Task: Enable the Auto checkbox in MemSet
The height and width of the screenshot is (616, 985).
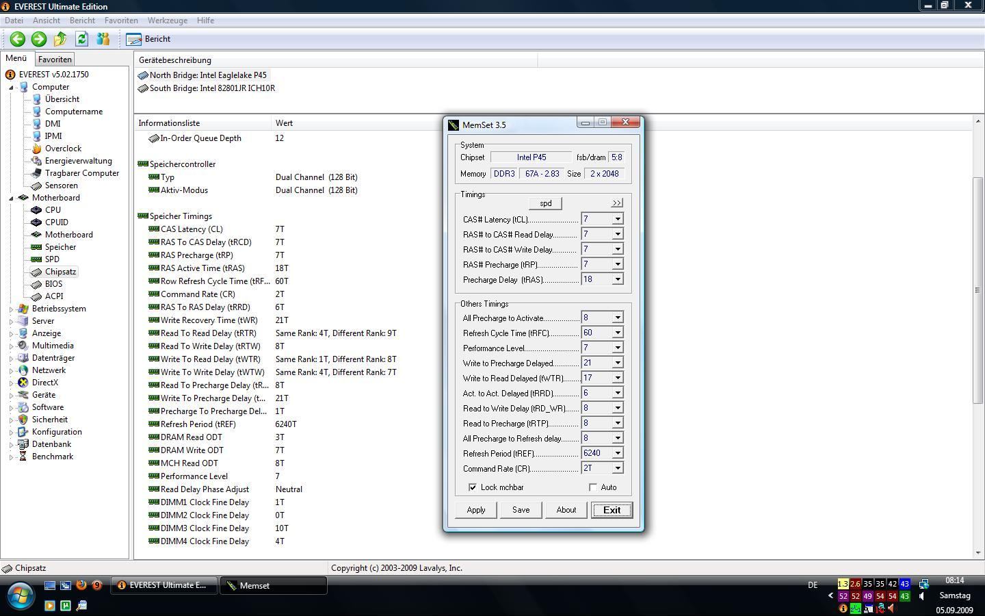Action: click(593, 487)
